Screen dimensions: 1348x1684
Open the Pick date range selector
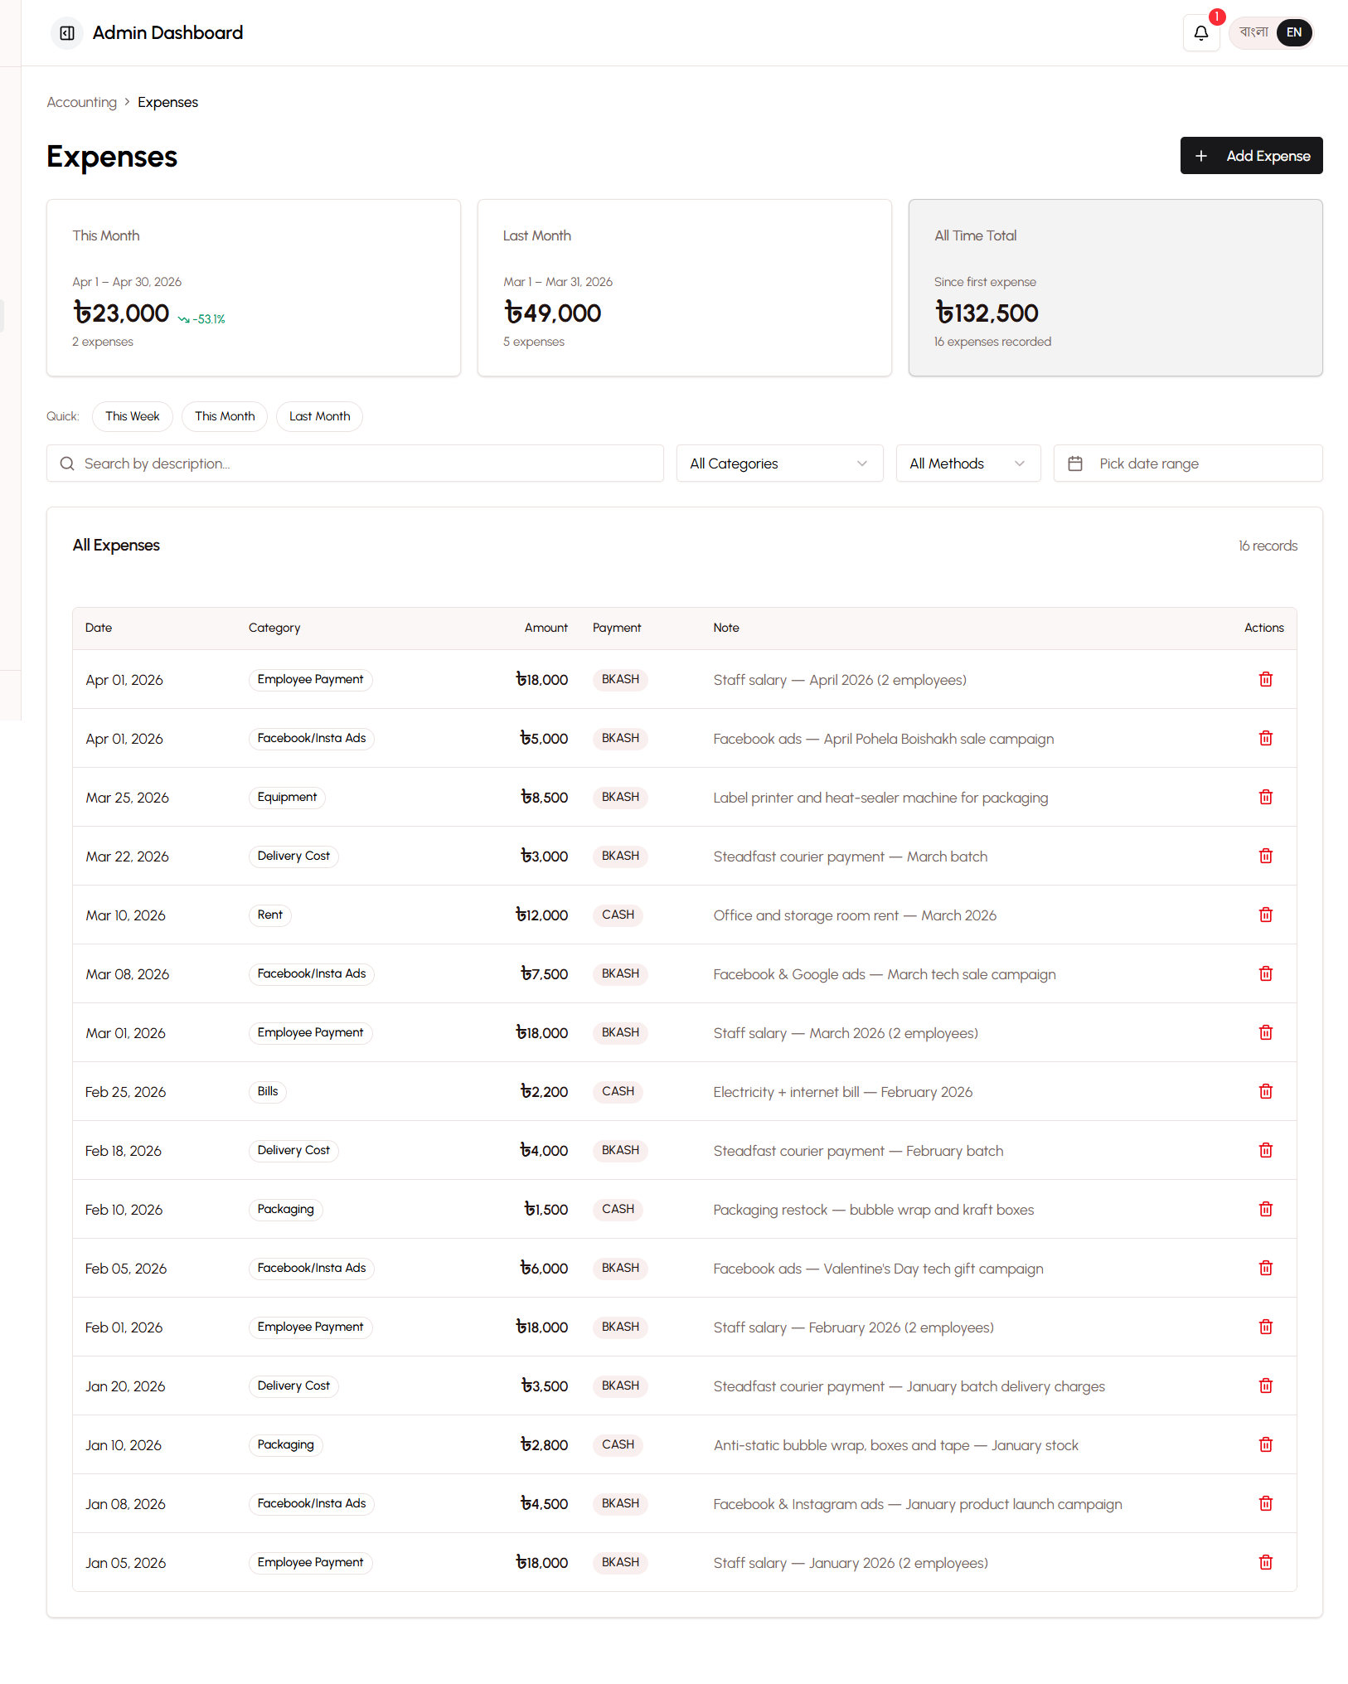1187,463
